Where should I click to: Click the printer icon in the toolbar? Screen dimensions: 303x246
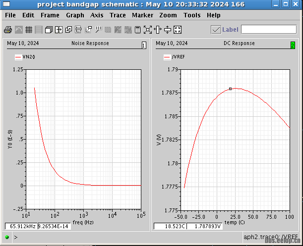pyautogui.click(x=8, y=30)
